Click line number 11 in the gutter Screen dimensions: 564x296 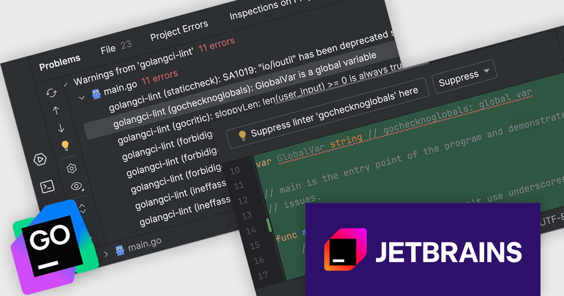click(x=238, y=186)
